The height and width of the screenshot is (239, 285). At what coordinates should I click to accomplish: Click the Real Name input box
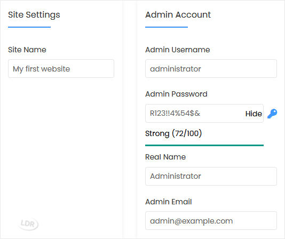pyautogui.click(x=211, y=176)
